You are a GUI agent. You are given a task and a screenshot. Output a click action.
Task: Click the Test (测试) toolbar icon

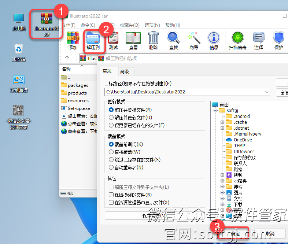click(x=113, y=38)
